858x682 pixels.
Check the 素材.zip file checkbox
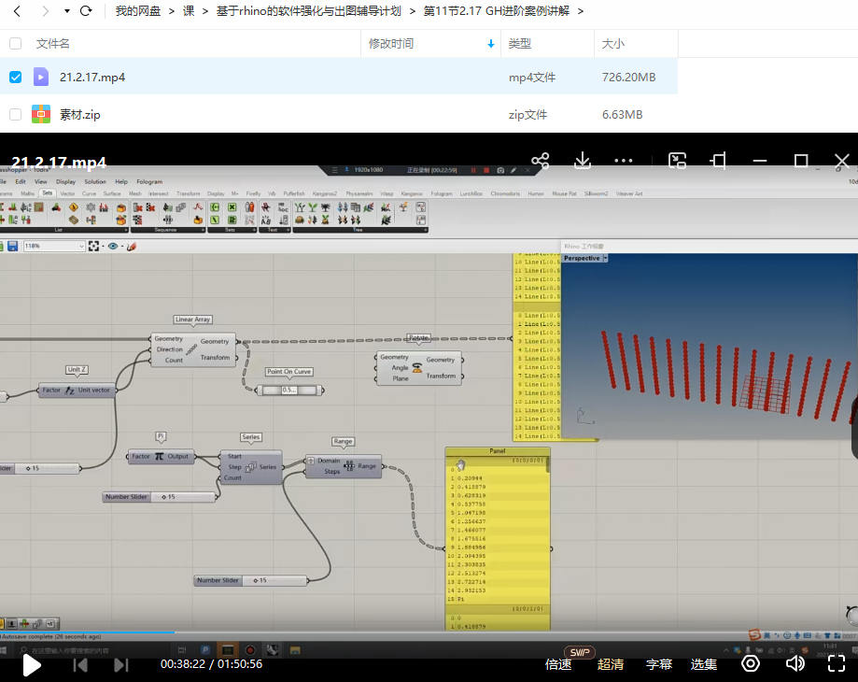click(15, 114)
